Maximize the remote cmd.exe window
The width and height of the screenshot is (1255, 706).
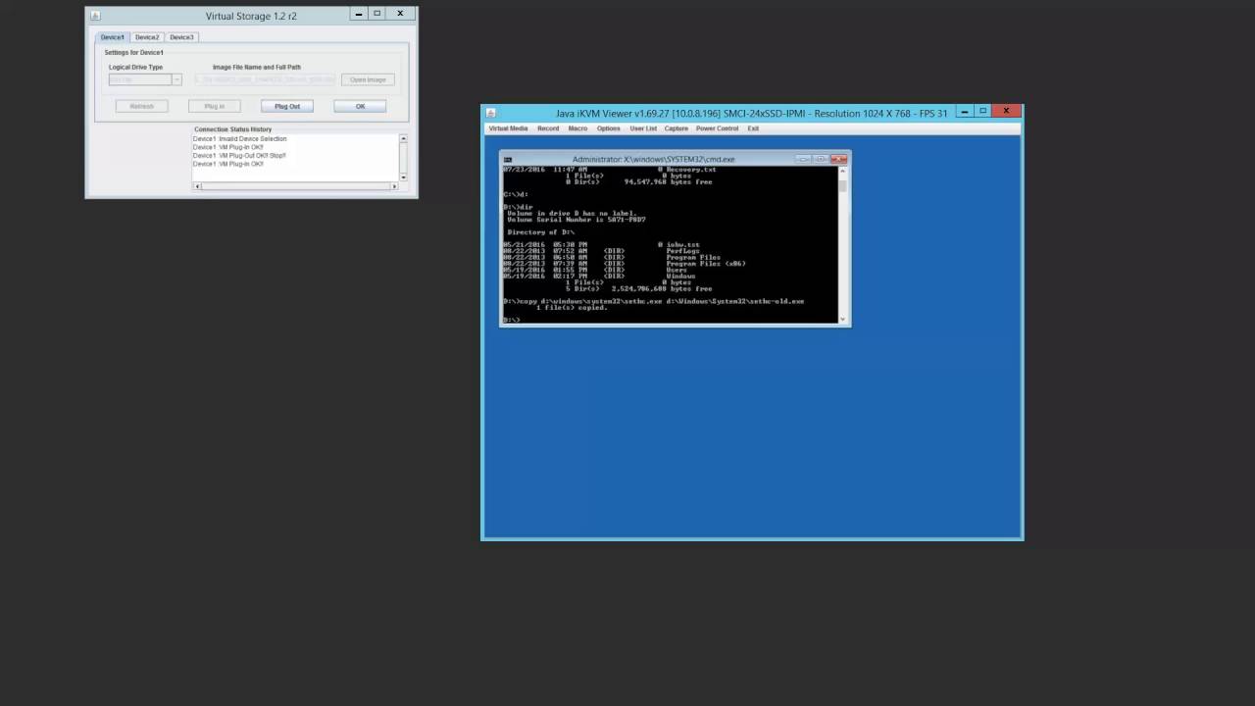click(x=821, y=159)
